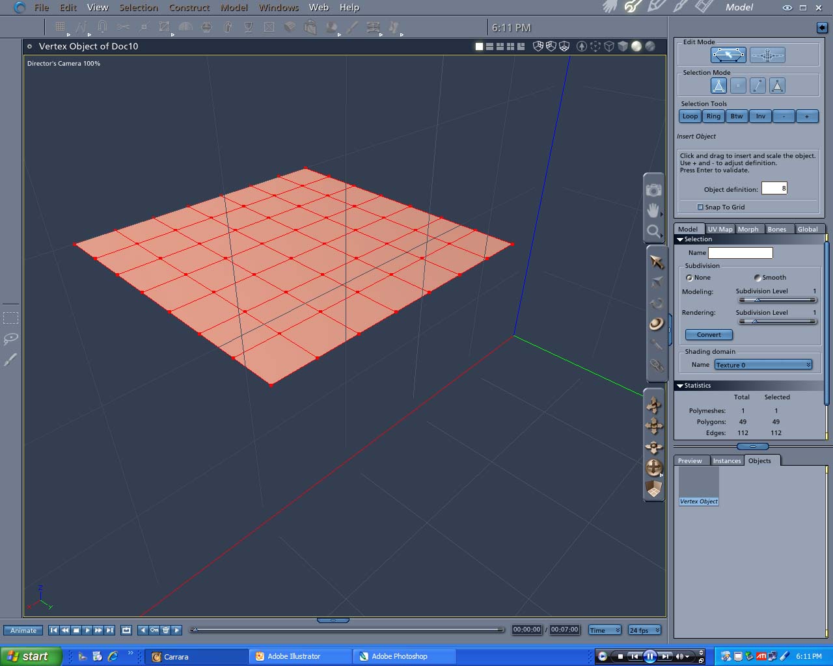Screen dimensions: 833x666
Task: Select the None subdivision option
Action: click(689, 278)
